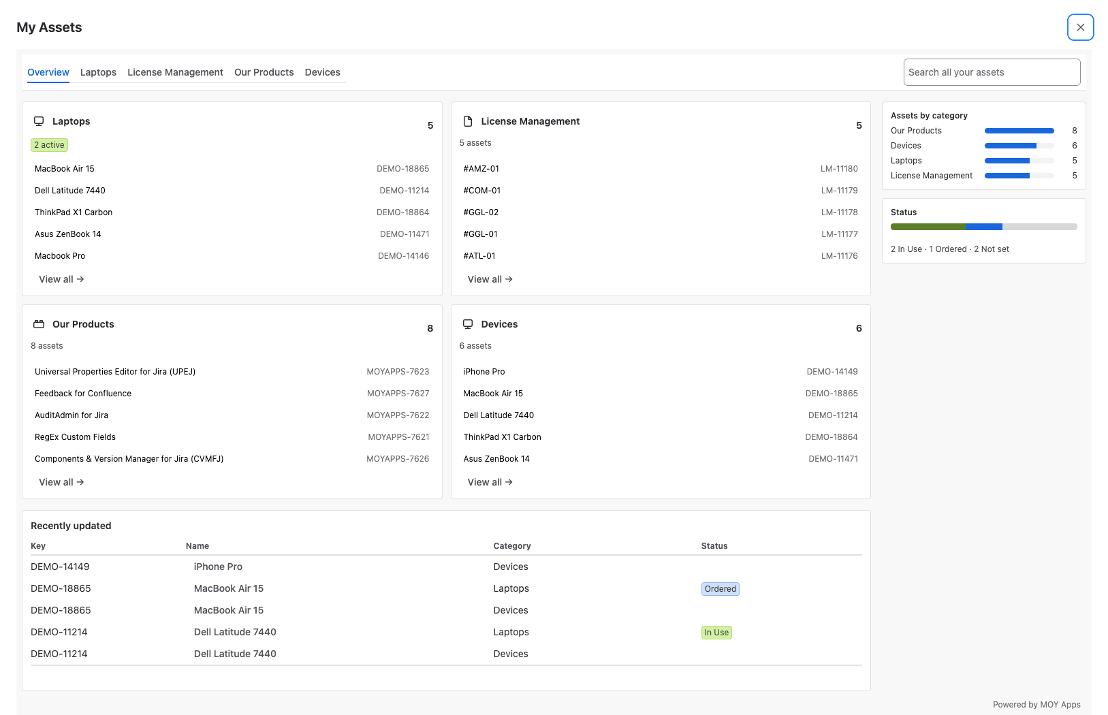Select Dell Latitude 7440 in Devices card
Image resolution: width=1108 pixels, height=715 pixels.
(x=661, y=415)
